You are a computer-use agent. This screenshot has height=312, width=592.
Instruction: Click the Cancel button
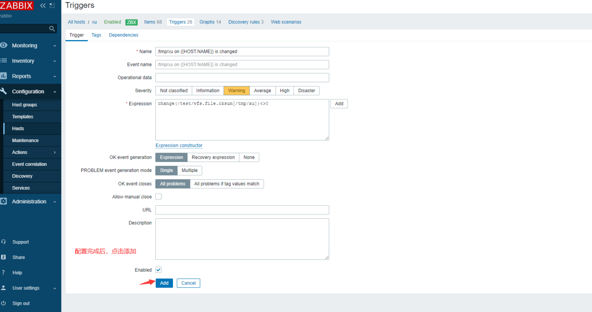coord(189,283)
